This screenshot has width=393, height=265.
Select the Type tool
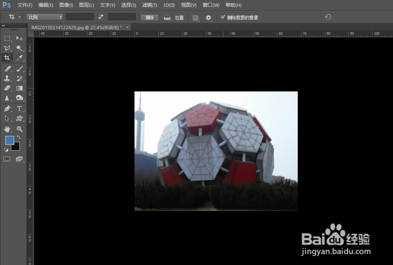(19, 109)
